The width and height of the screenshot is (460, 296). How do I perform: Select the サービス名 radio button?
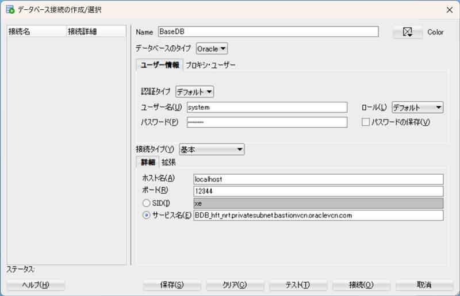(146, 215)
